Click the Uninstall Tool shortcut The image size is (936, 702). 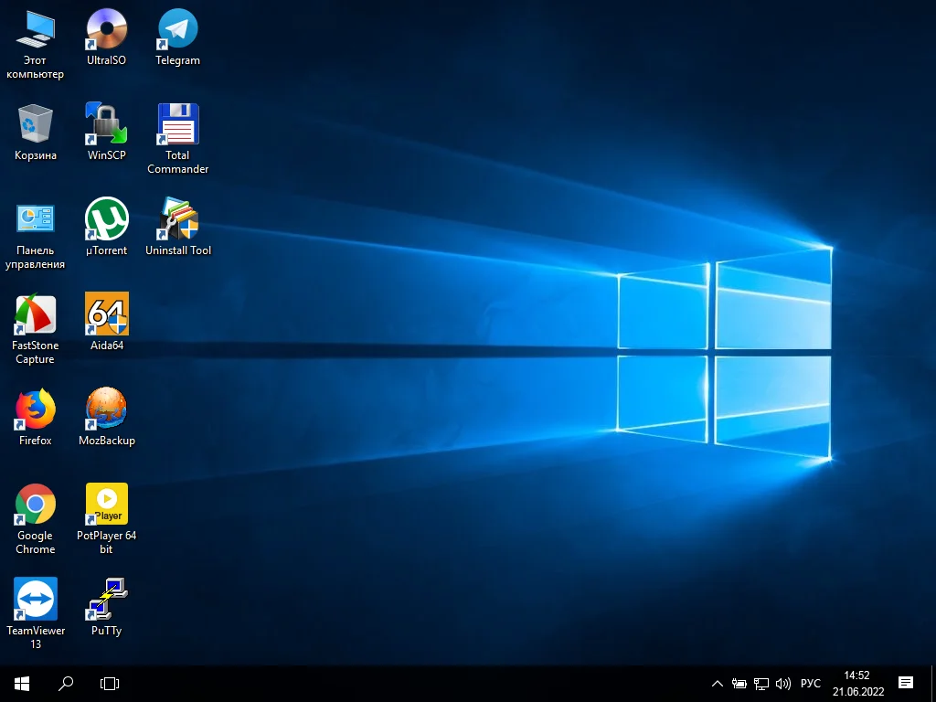tap(177, 219)
